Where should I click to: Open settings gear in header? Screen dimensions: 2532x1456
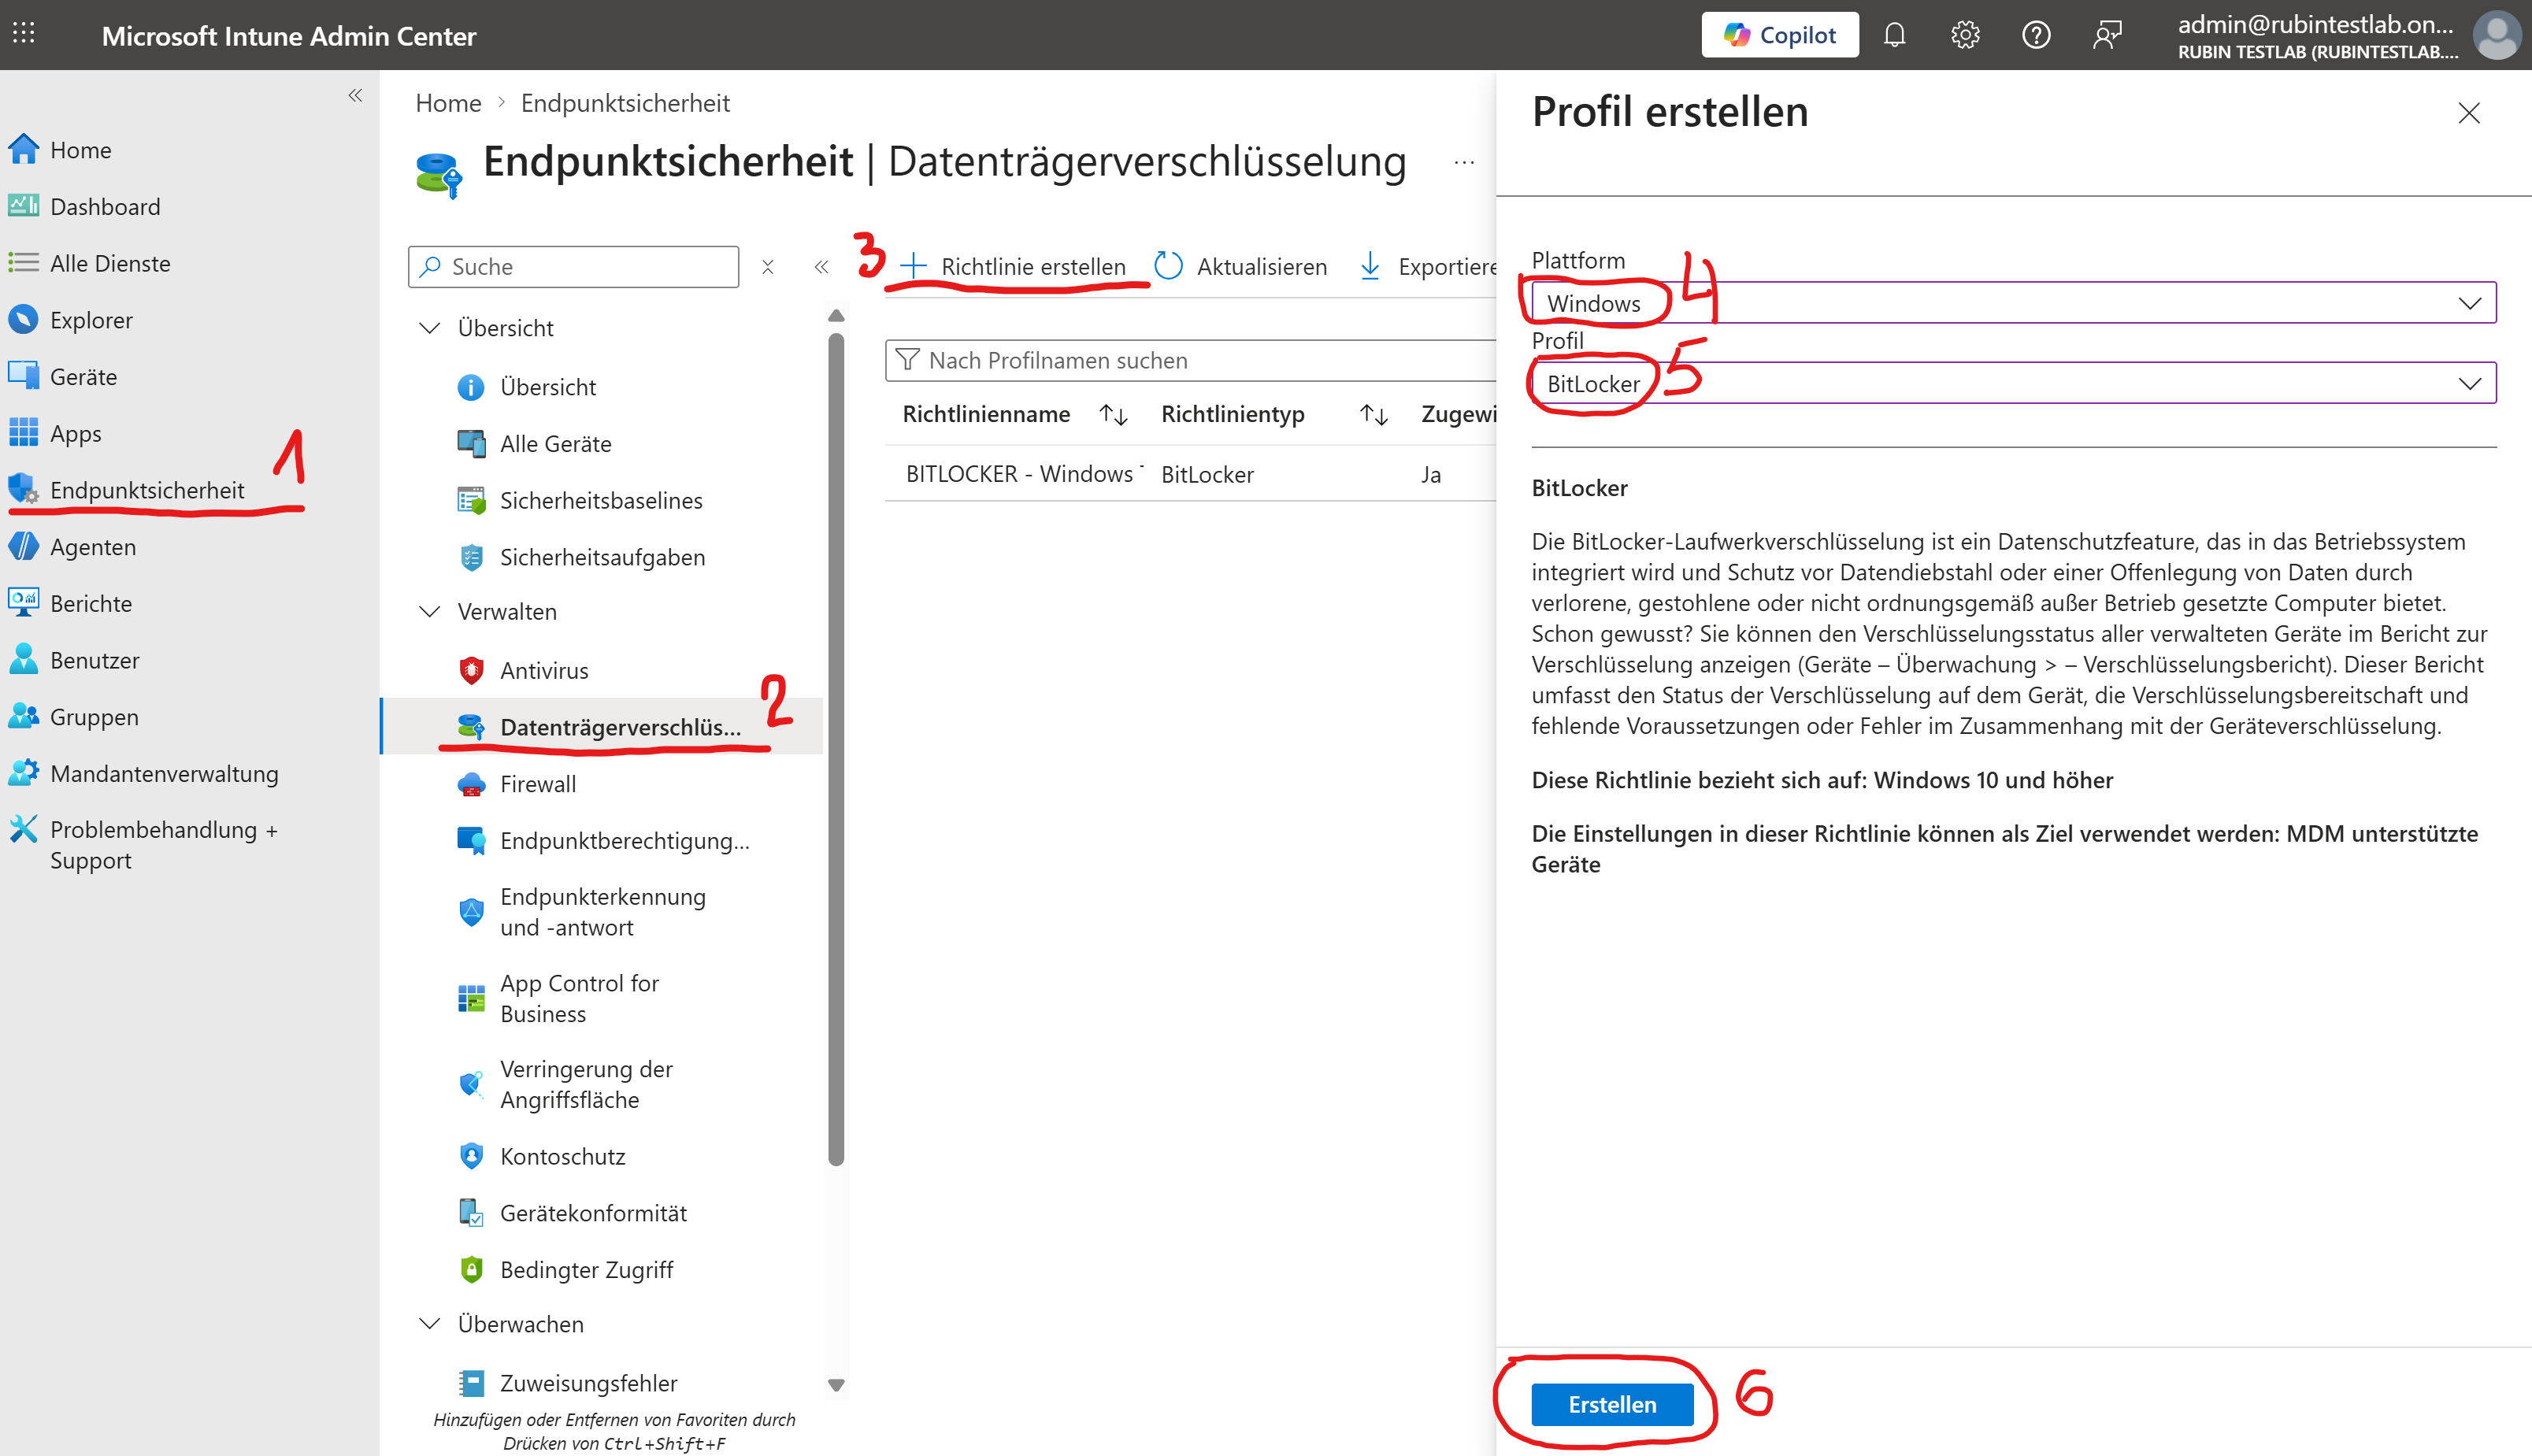[1965, 36]
